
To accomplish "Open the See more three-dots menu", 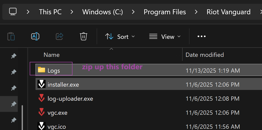I will (202, 37).
